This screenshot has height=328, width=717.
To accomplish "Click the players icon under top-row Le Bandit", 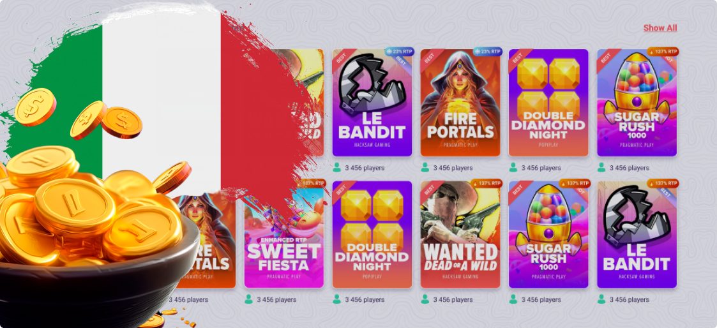I will pos(337,168).
